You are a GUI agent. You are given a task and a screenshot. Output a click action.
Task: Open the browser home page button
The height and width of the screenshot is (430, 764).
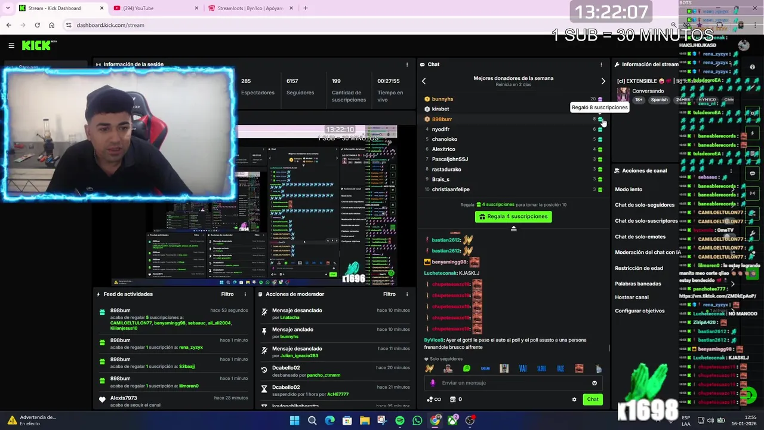(x=51, y=25)
